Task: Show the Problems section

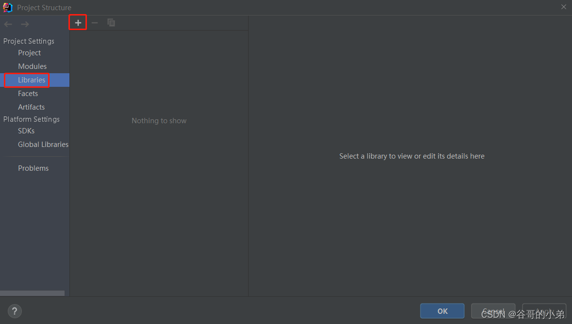Action: (x=33, y=168)
